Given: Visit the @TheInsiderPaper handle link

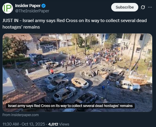Looking at the screenshot, I should click(x=32, y=11).
